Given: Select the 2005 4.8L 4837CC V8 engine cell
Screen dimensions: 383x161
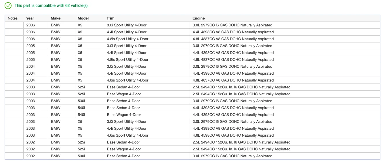Looking at the screenshot, I should click(285, 59).
